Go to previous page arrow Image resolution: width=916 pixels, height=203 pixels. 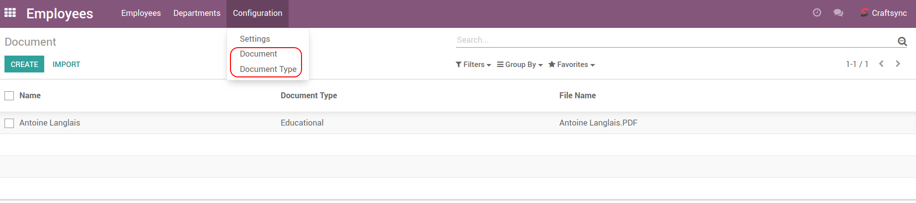tap(881, 64)
